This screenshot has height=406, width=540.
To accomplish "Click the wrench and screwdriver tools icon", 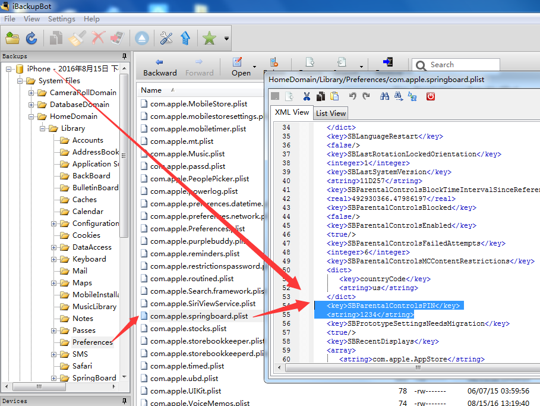I will pos(166,39).
